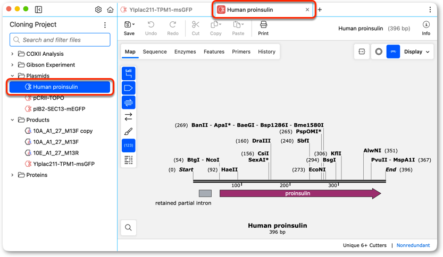The height and width of the screenshot is (257, 443).
Task: Select Human proinsulin in file tree
Action: pyautogui.click(x=60, y=87)
